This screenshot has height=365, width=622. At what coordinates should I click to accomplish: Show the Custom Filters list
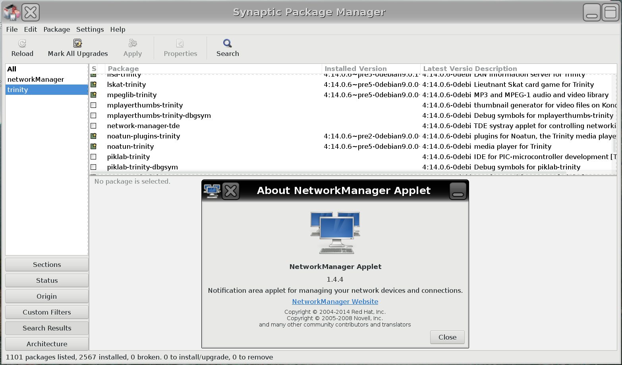coord(47,312)
